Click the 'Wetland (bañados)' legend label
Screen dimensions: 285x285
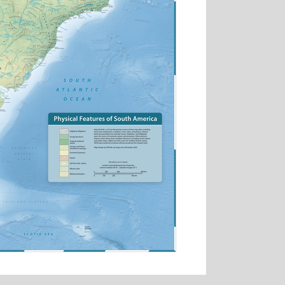(77, 174)
